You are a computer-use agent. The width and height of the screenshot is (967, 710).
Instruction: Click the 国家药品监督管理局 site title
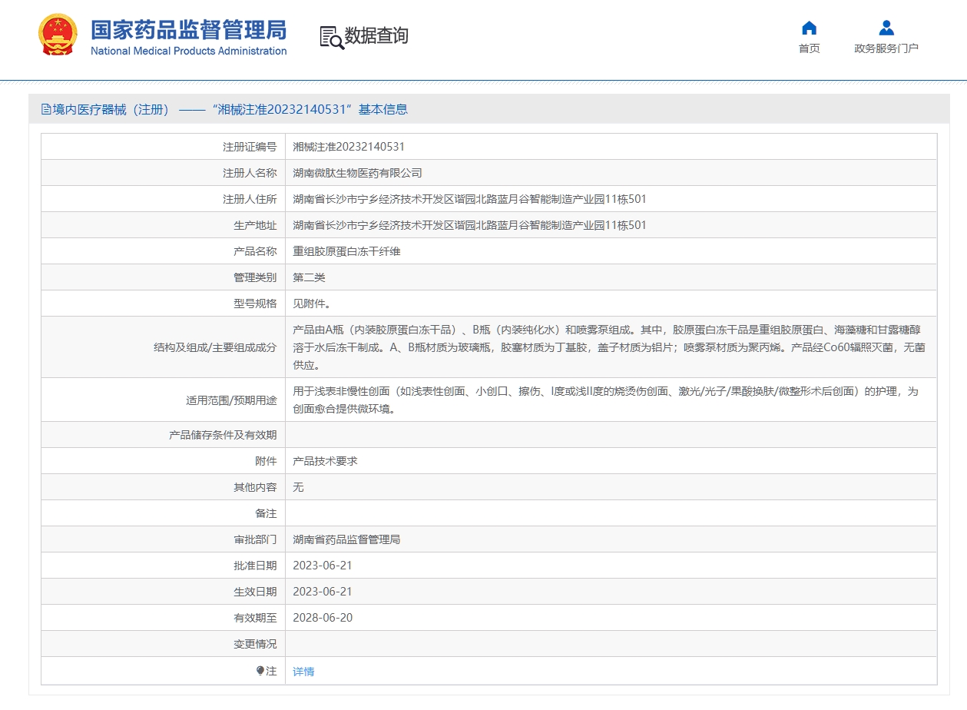pos(188,31)
